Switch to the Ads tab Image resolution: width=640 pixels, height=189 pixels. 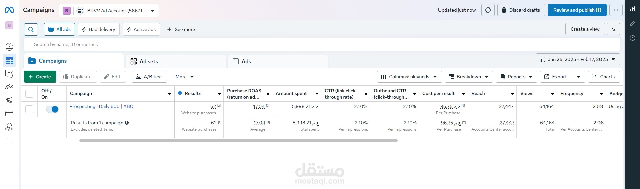pyautogui.click(x=278, y=61)
